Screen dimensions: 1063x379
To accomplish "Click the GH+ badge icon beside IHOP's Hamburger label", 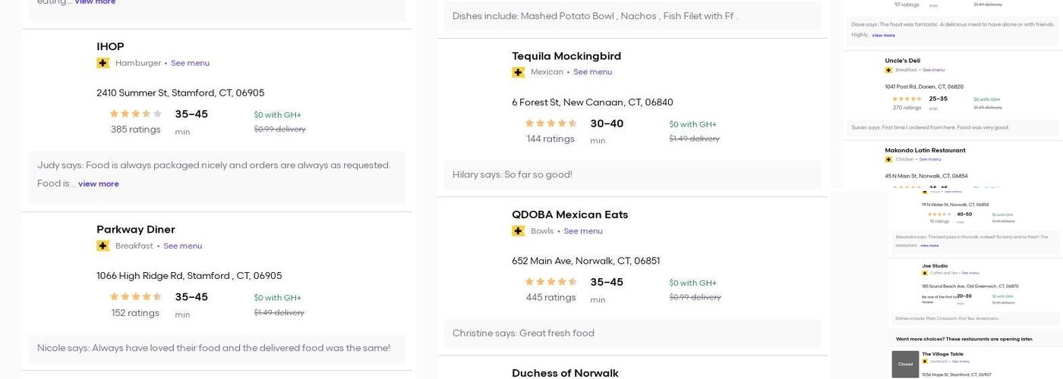I will point(103,63).
